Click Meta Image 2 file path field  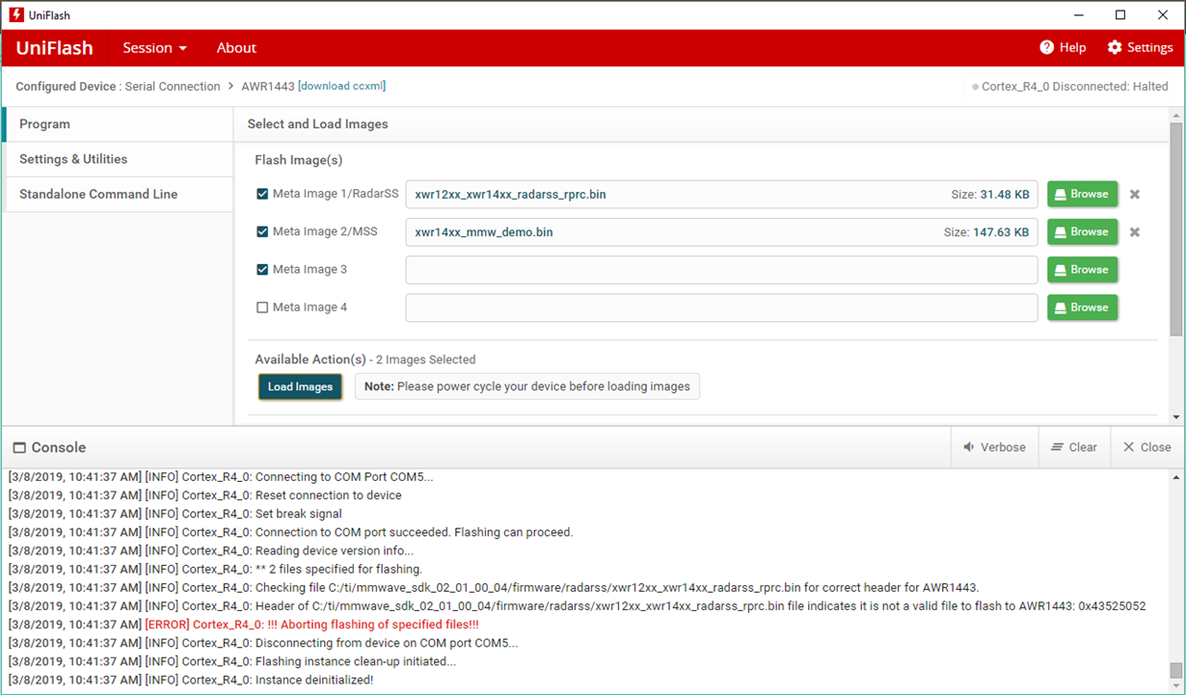pos(721,231)
